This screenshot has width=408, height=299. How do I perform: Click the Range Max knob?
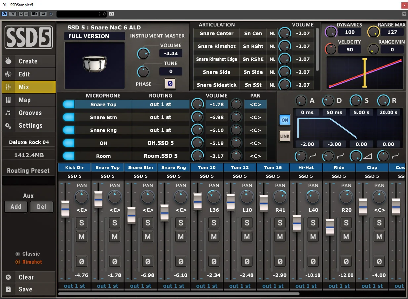[x=373, y=32]
